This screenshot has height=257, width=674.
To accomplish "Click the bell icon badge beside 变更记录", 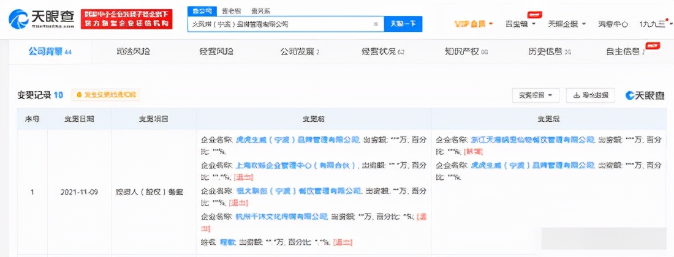I will 105,95.
